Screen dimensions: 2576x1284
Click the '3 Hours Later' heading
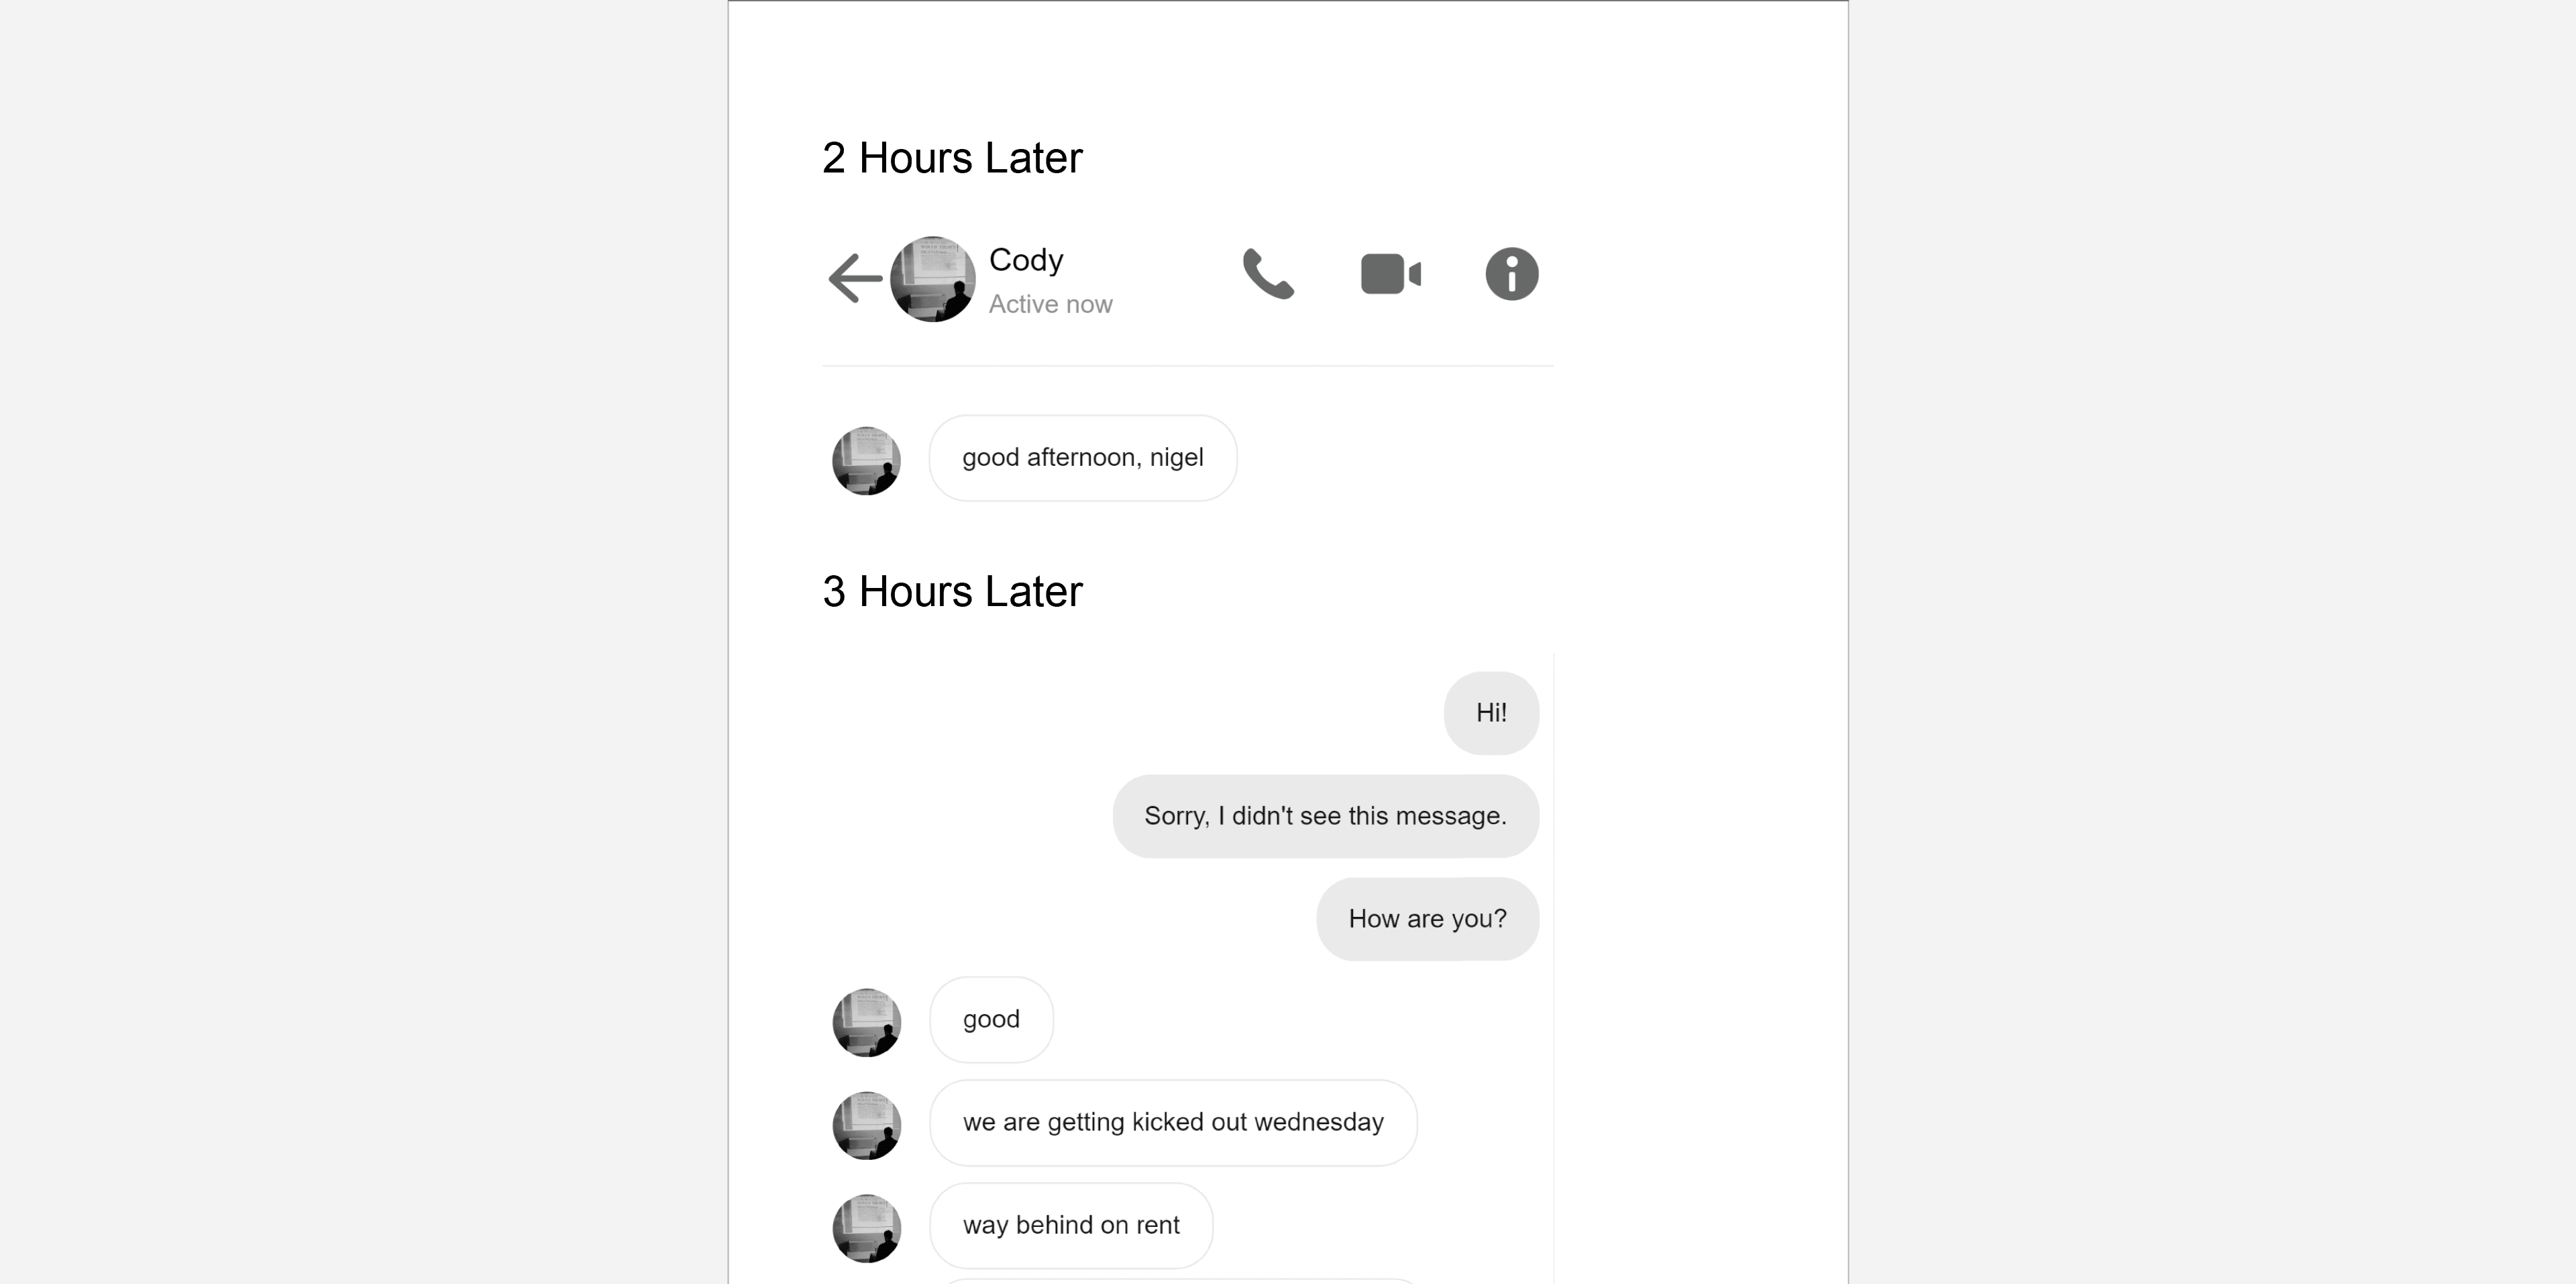[x=952, y=591]
